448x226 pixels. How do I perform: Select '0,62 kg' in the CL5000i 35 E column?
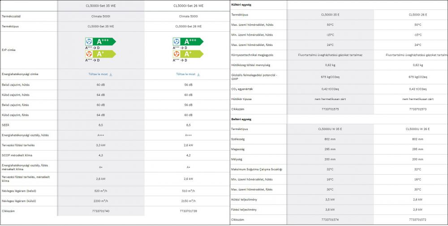click(330, 65)
